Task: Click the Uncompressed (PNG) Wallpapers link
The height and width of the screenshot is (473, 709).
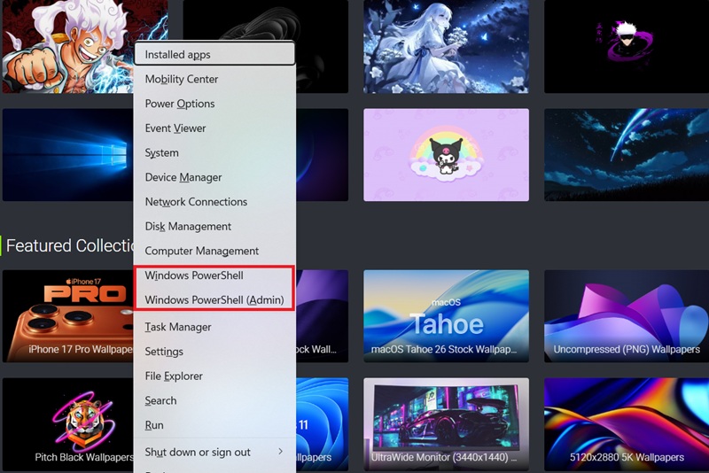Action: [x=626, y=350]
